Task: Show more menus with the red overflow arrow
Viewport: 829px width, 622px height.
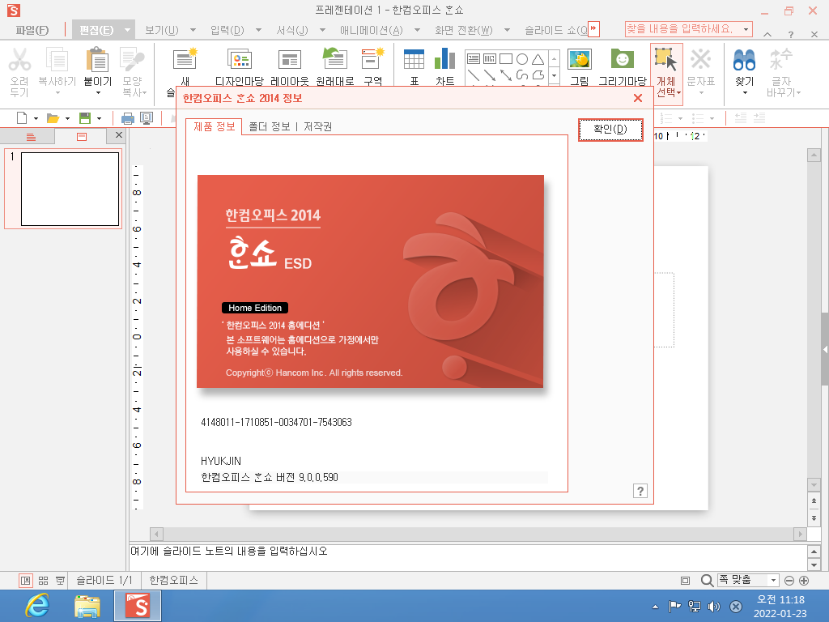Action: pos(593,28)
